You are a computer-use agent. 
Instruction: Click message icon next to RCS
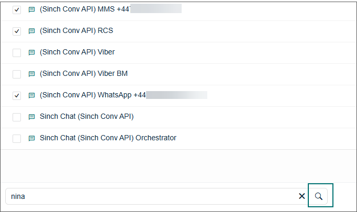(x=31, y=31)
